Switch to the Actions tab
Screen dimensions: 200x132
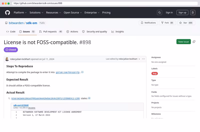[72, 32]
